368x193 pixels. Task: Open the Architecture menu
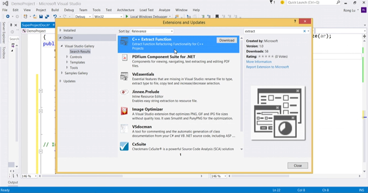[125, 10]
